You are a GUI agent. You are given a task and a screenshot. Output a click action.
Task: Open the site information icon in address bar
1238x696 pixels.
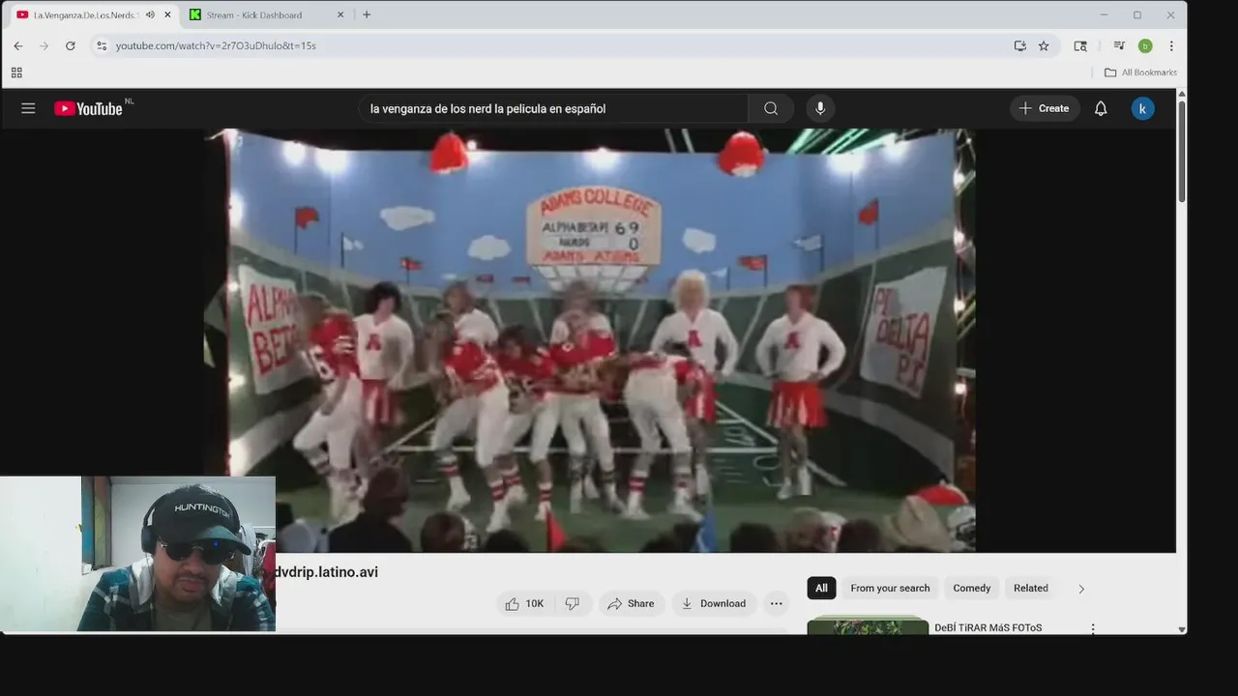pyautogui.click(x=102, y=45)
